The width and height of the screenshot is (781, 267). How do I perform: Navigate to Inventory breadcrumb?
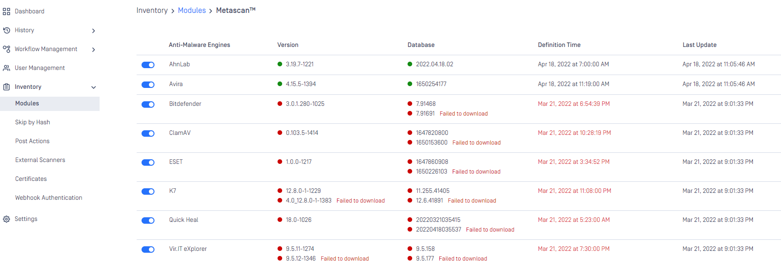(152, 11)
